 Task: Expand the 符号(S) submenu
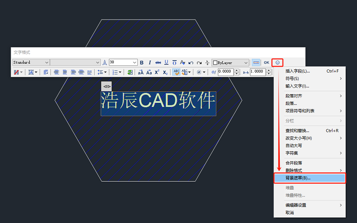pos(310,79)
